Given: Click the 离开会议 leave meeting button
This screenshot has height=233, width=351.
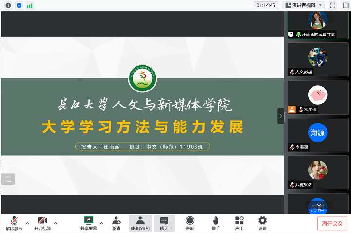Looking at the screenshot, I should tap(332, 223).
